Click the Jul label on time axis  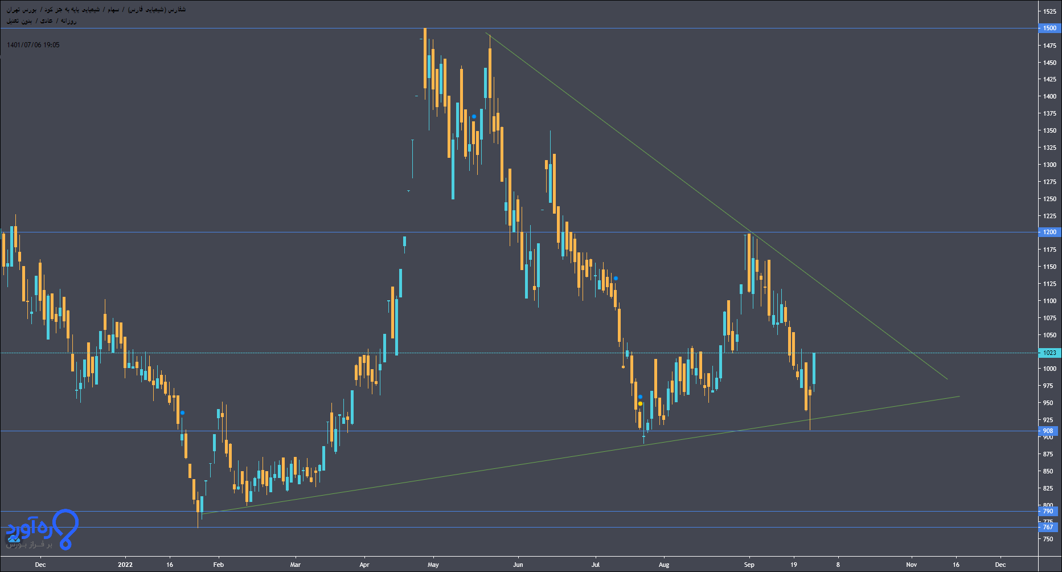(x=595, y=565)
